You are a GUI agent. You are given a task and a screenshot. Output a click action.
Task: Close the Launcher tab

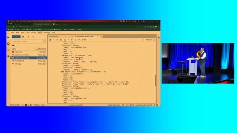point(72,37)
